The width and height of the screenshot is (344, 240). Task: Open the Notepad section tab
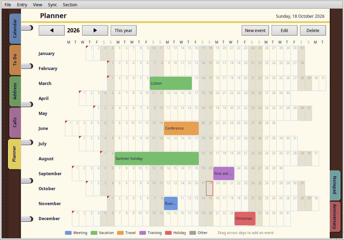pyautogui.click(x=335, y=185)
